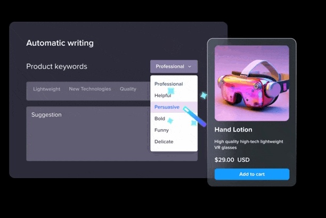Choose the Funny tone option
This screenshot has width=326, height=218.
pyautogui.click(x=161, y=130)
